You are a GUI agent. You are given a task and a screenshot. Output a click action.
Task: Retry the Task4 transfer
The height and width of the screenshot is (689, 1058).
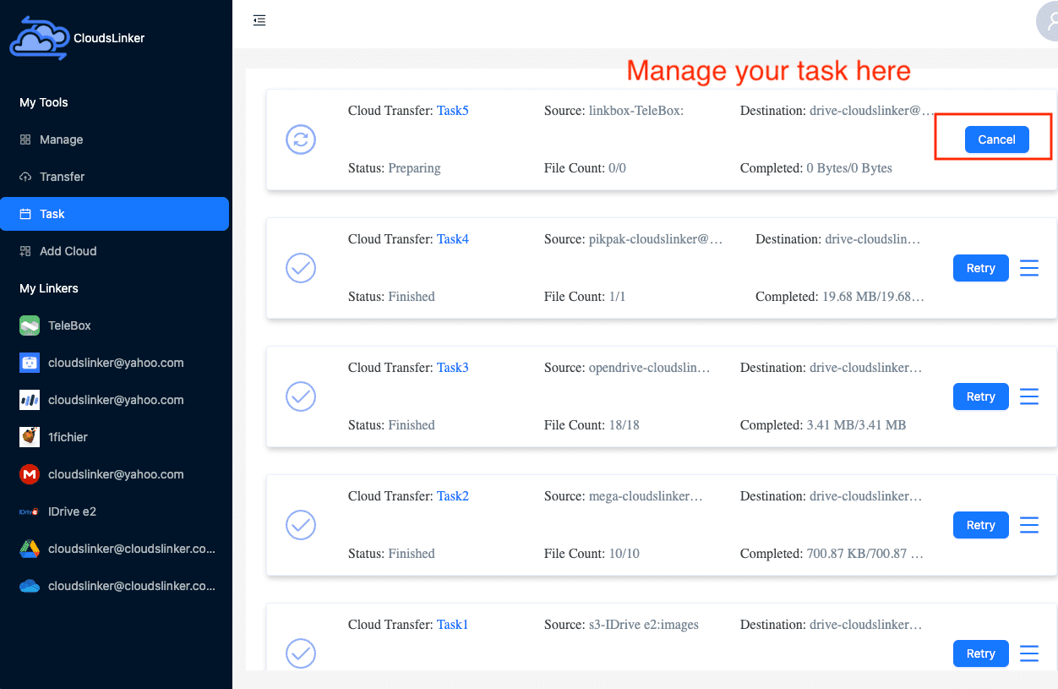(x=981, y=268)
